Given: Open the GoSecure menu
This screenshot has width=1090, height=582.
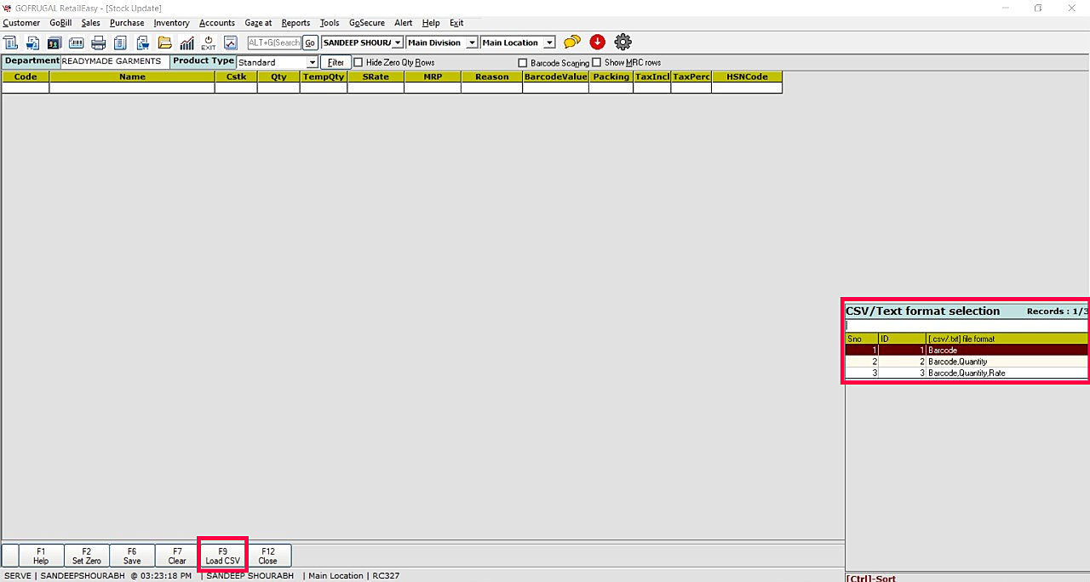Looking at the screenshot, I should click(x=367, y=23).
